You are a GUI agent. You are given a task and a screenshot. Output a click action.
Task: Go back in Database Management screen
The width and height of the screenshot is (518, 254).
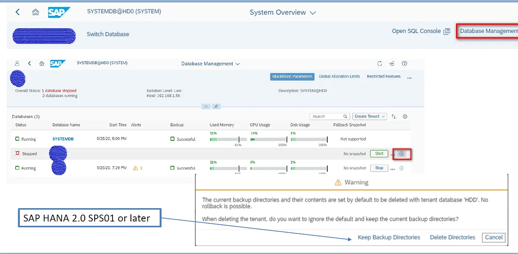click(x=29, y=64)
